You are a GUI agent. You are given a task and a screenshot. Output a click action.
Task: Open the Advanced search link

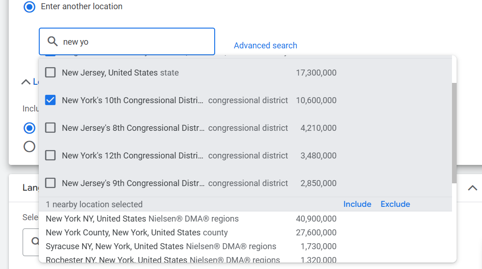[265, 46]
